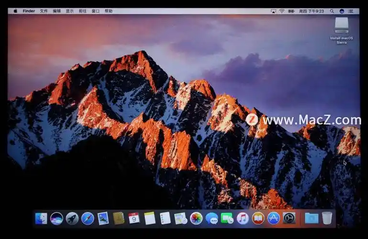The width and height of the screenshot is (368, 239).
Task: Open Photos app in dock
Action: click(x=196, y=218)
